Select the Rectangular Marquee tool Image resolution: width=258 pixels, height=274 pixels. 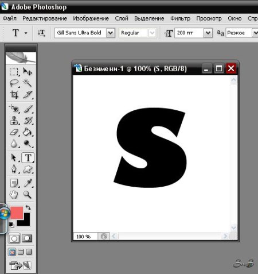(14, 72)
